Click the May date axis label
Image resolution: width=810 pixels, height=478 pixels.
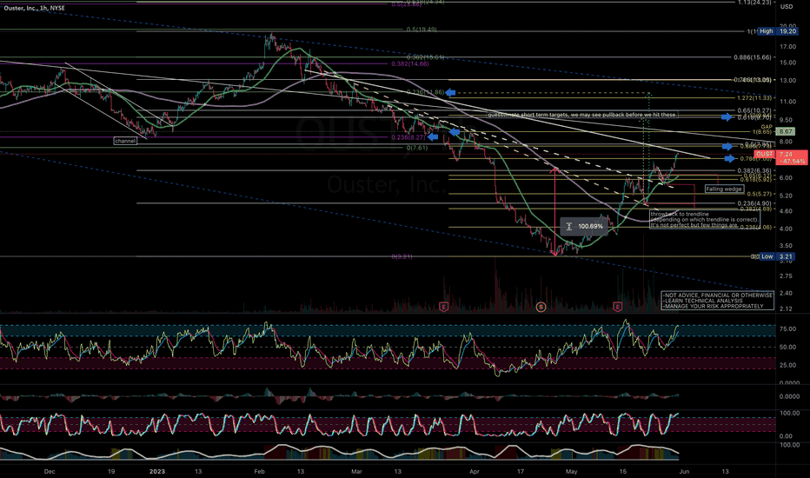571,471
